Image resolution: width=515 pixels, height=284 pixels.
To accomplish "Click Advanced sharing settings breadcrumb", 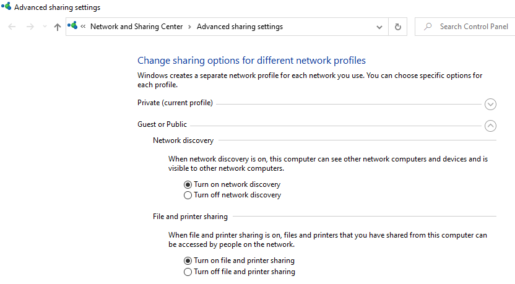I will (240, 27).
